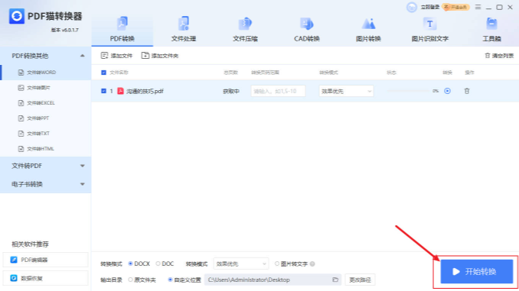
Task: Select 文件转HTML in the sidebar
Action: 46,149
